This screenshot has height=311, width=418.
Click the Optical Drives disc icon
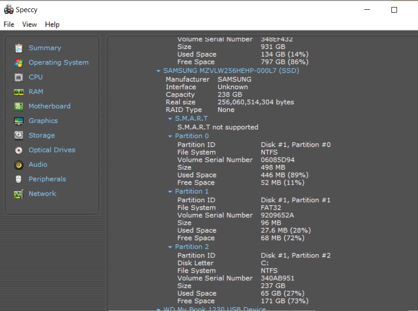(19, 150)
